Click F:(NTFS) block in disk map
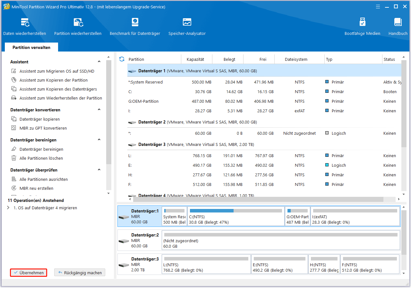 (x=370, y=264)
